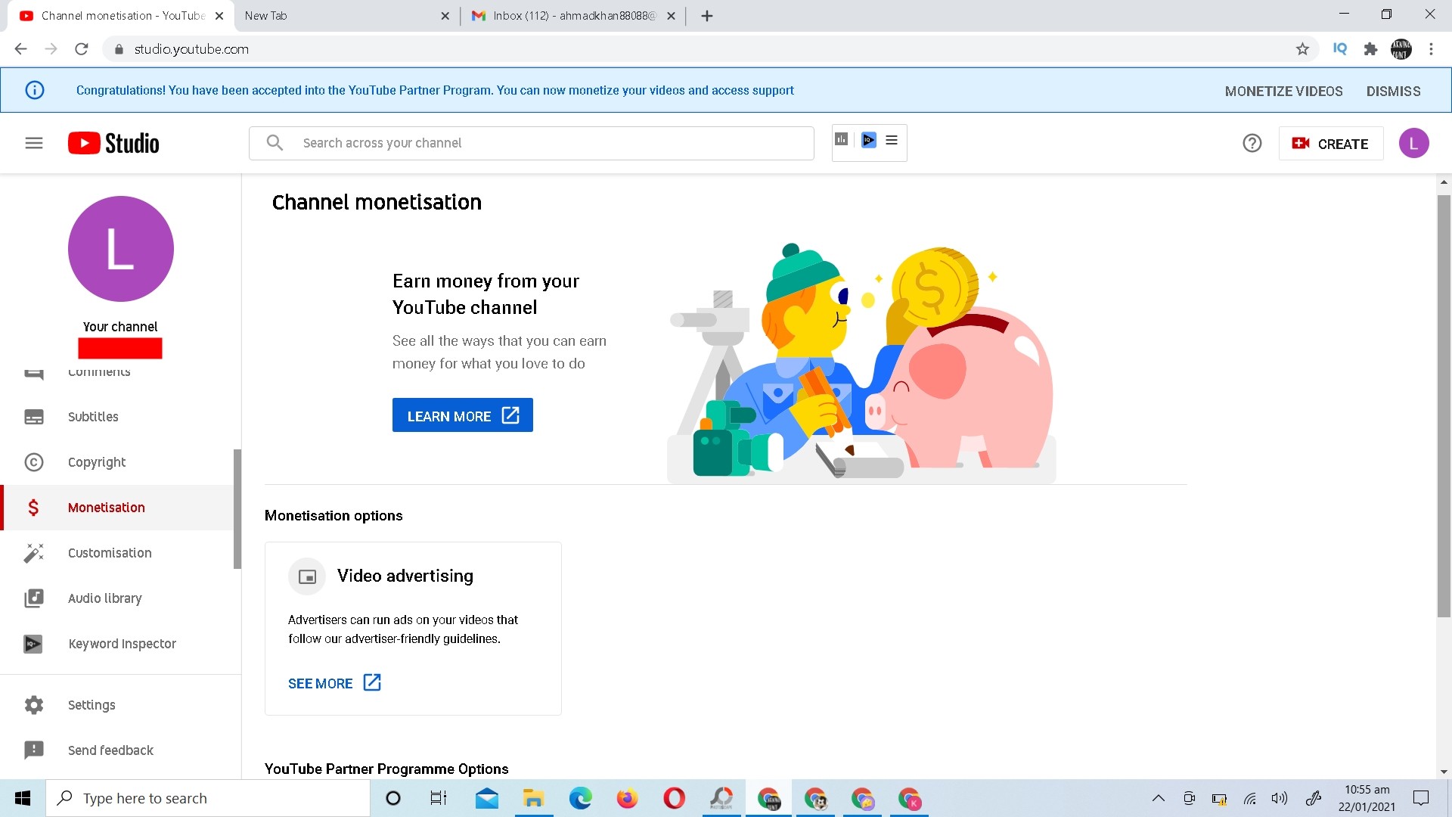Click MONETIZE VIDEOS in the banner
Screen dimensions: 1452x817
coord(1283,91)
